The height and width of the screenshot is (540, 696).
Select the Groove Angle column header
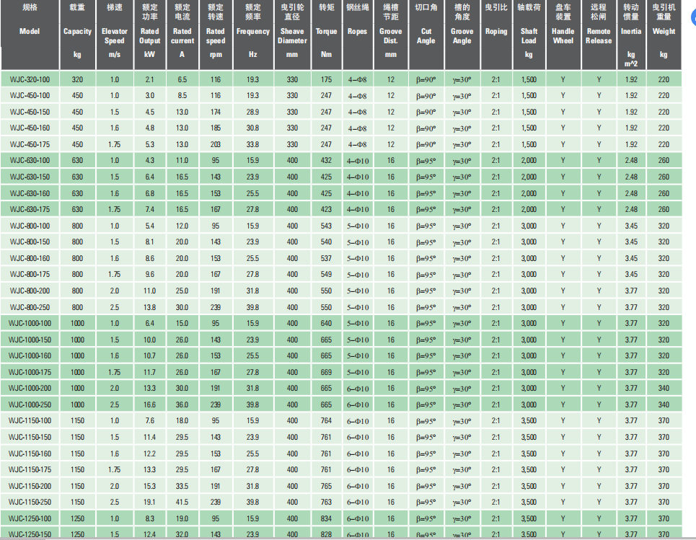point(462,35)
